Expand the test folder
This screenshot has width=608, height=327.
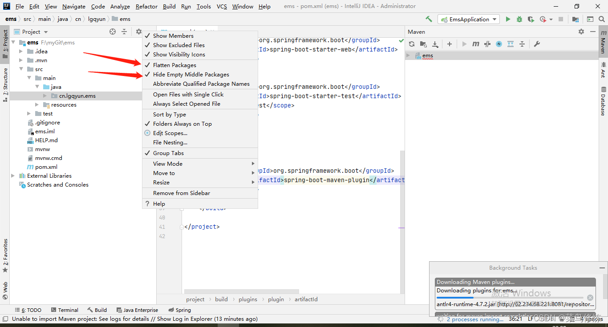[29, 113]
